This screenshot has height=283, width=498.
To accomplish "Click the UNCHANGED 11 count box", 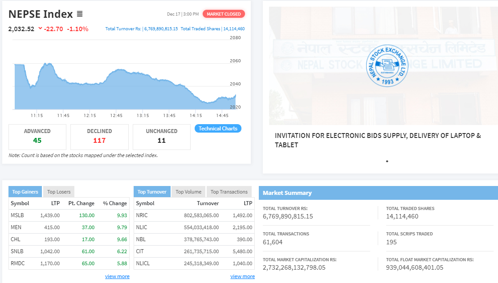I will pyautogui.click(x=162, y=137).
